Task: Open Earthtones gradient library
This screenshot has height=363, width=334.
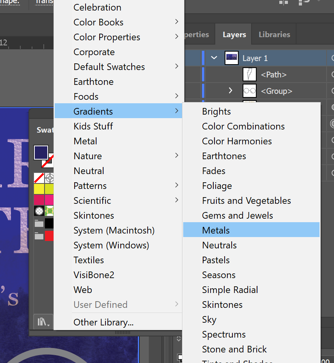Action: pos(224,156)
